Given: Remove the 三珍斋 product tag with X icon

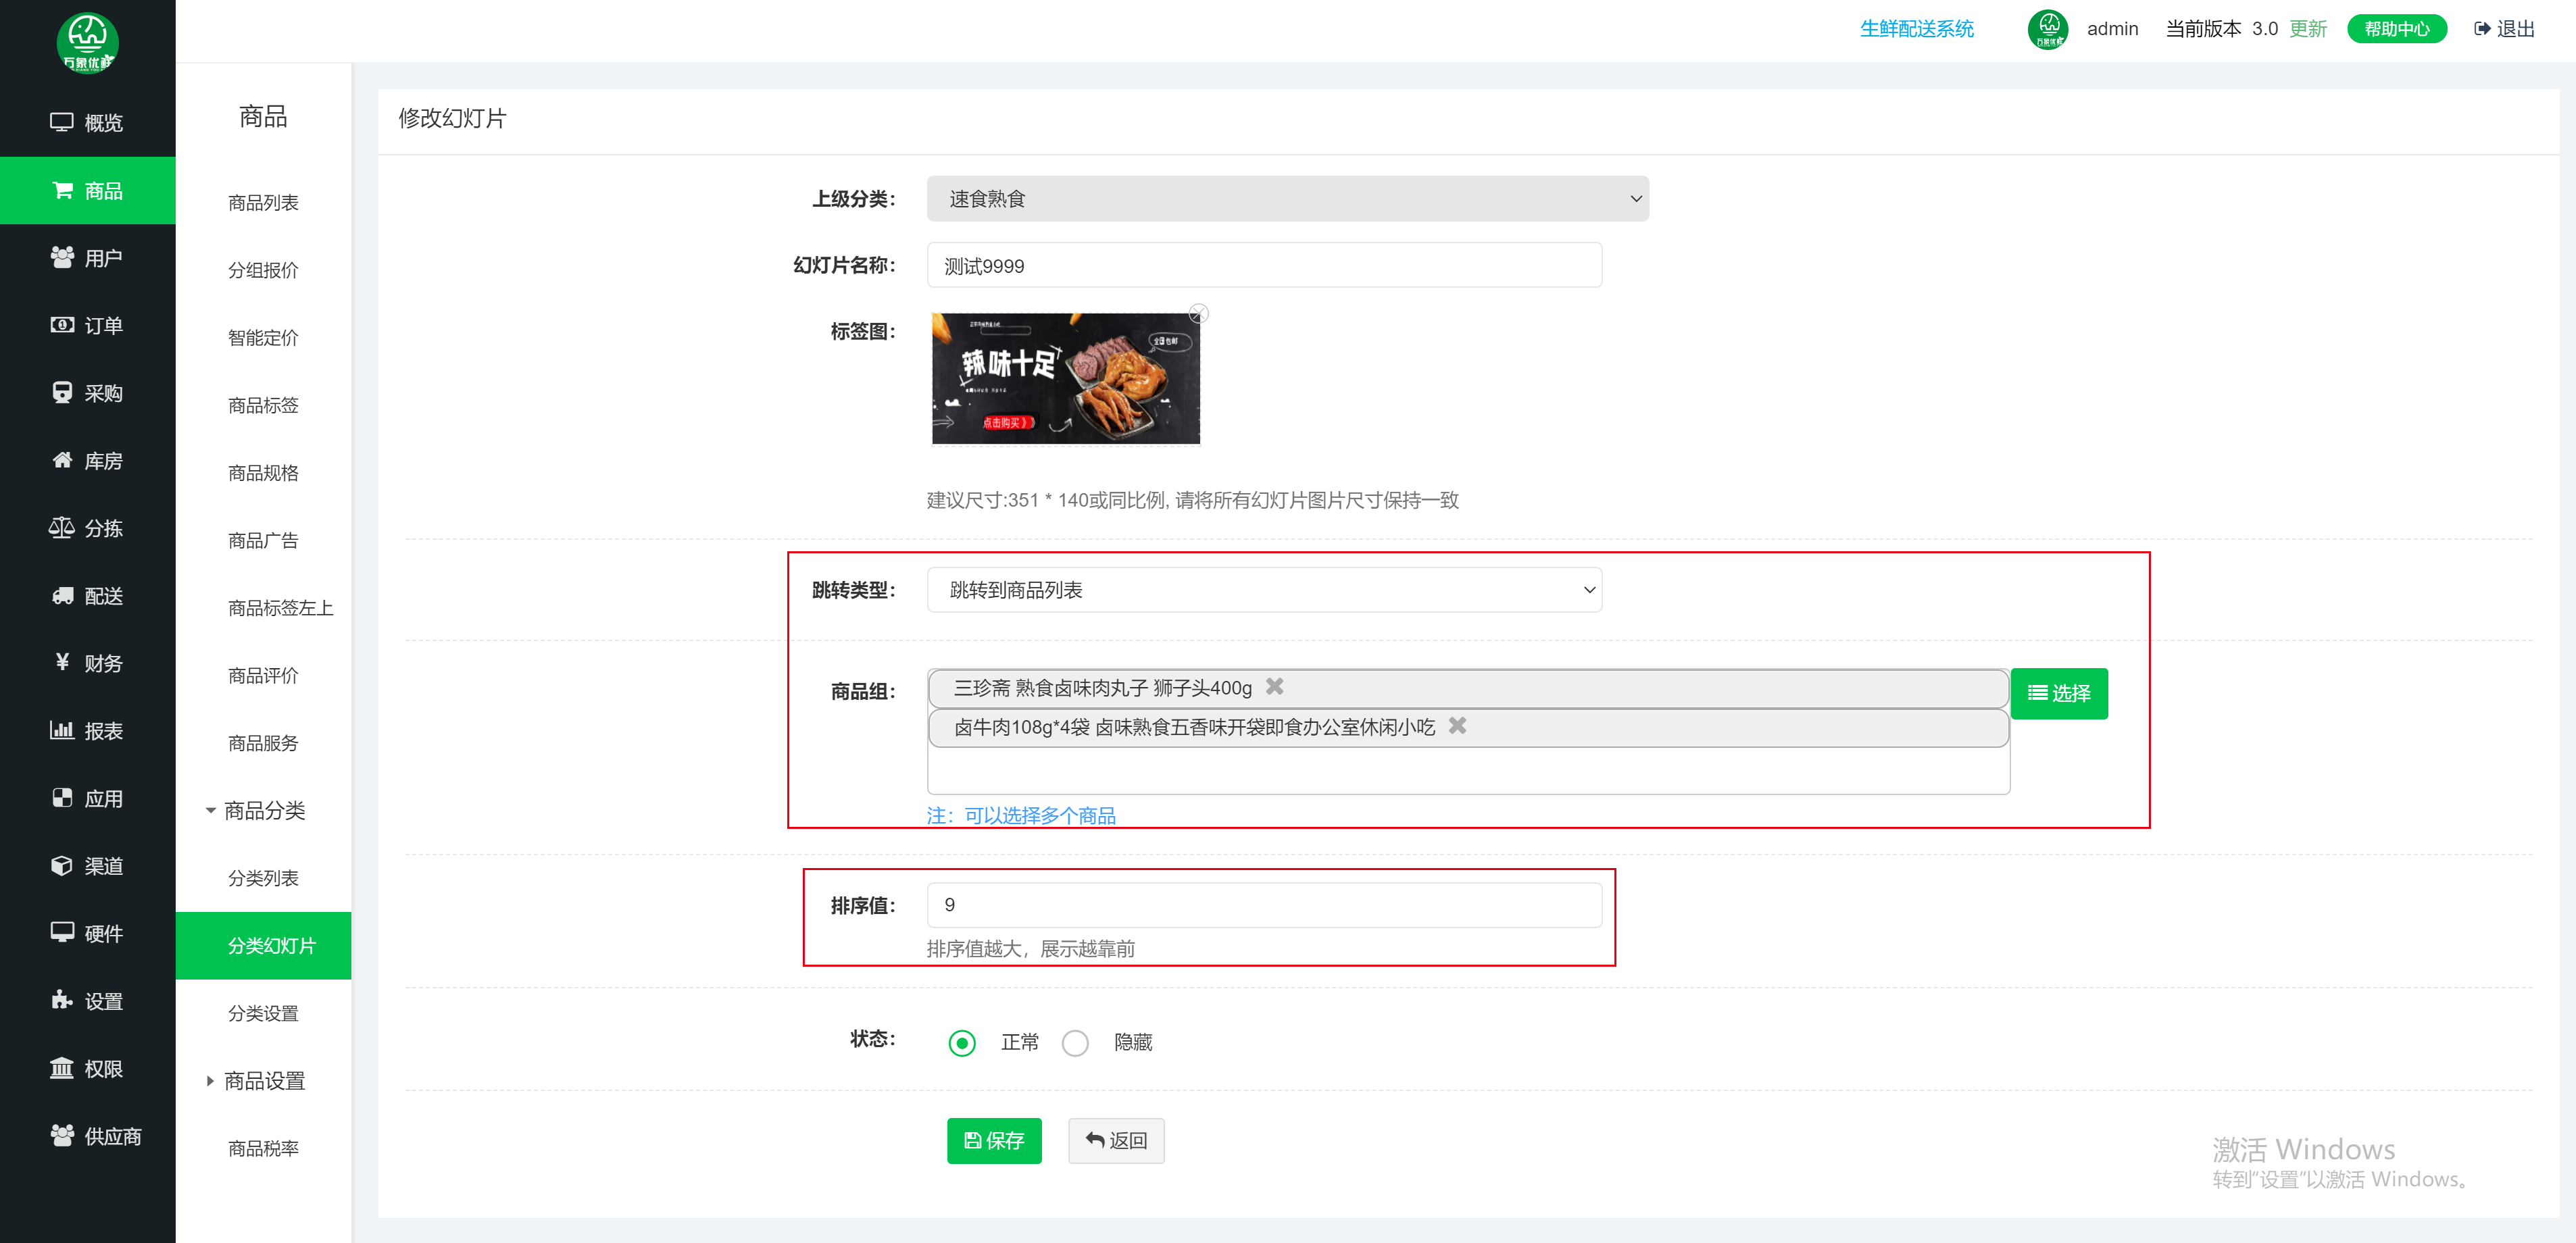Looking at the screenshot, I should click(x=1274, y=687).
